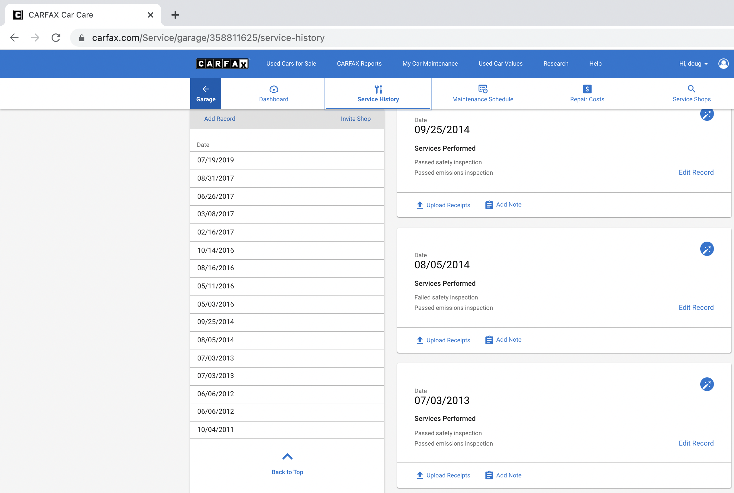Open My Car Maintenance menu item
Viewport: 734px width, 493px height.
click(x=430, y=64)
